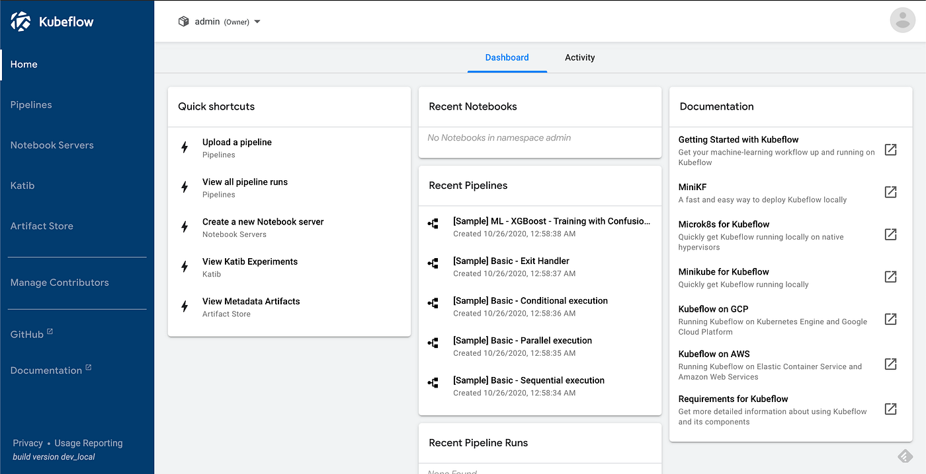The height and width of the screenshot is (474, 926).
Task: Click the Privacy link
Action: (28, 443)
